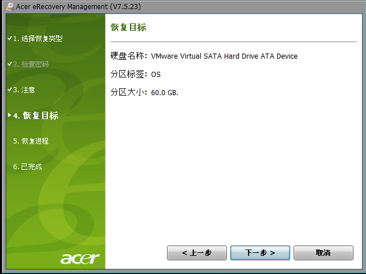Select step 1. 选择恢复类型 in sidebar
The width and height of the screenshot is (366, 274).
38,39
